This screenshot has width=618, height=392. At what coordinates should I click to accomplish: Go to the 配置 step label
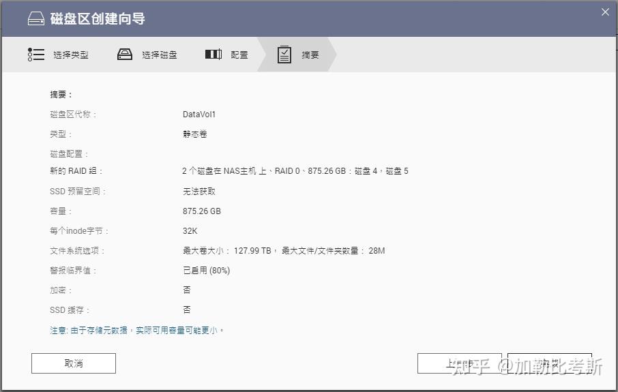click(239, 55)
